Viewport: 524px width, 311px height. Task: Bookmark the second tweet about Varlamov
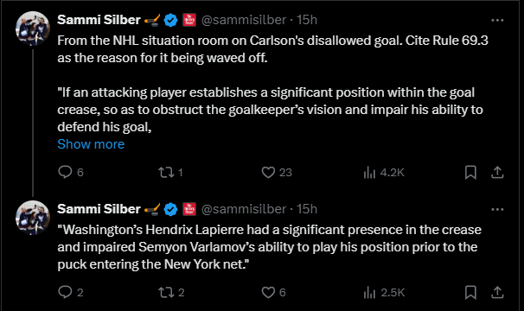[x=470, y=292]
